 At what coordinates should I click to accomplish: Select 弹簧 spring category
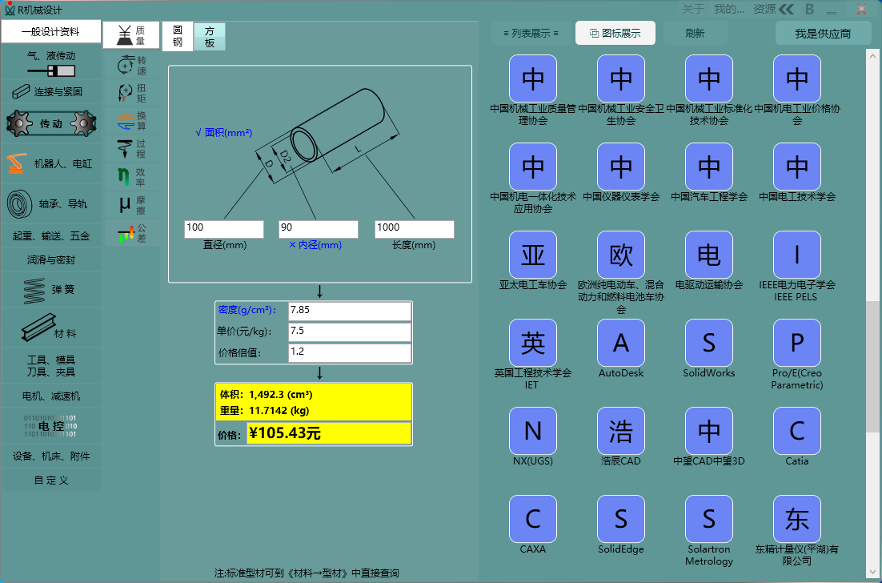coord(51,290)
